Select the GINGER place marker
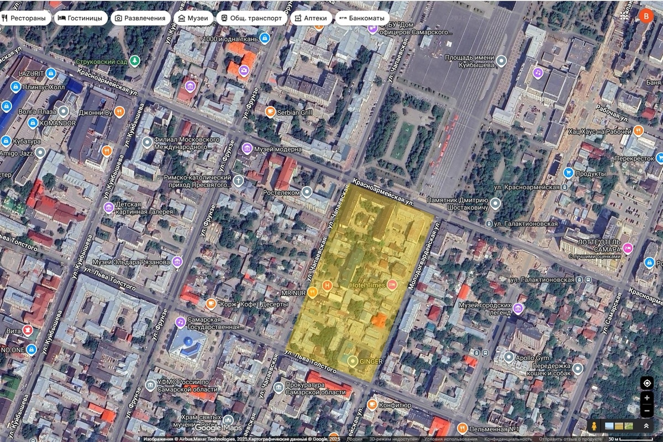Viewport: 663px width, 442px height. tap(352, 361)
